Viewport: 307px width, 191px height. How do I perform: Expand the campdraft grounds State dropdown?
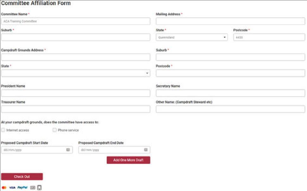76,73
